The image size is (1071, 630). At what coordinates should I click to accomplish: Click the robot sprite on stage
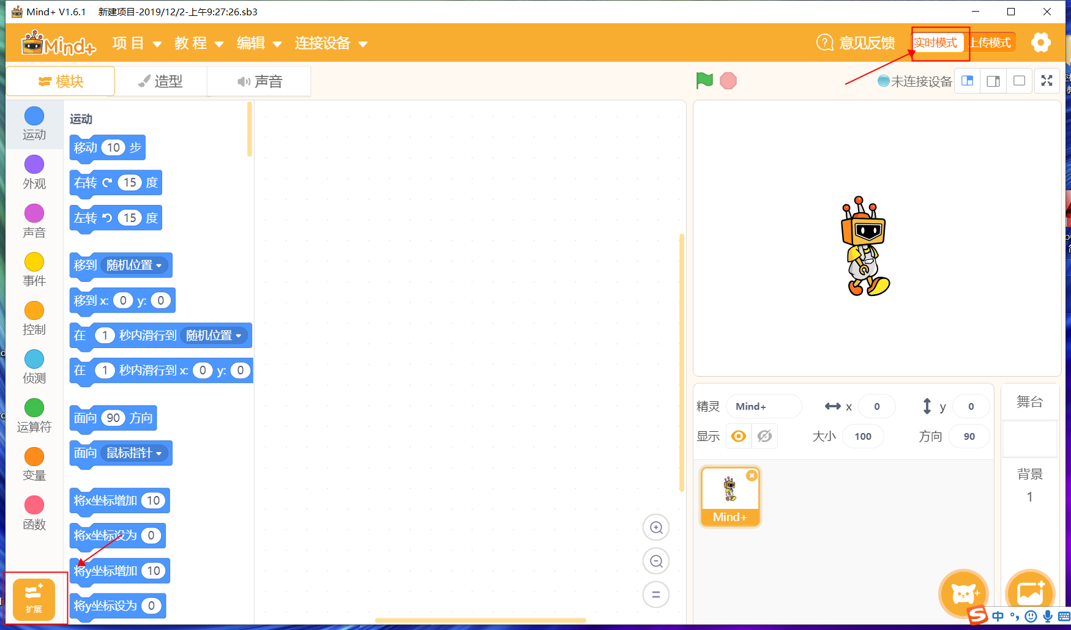[865, 246]
